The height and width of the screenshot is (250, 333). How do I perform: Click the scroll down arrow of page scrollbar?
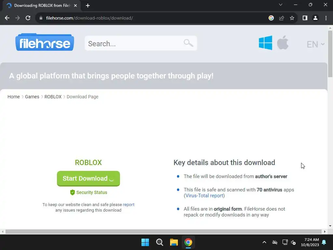330,226
